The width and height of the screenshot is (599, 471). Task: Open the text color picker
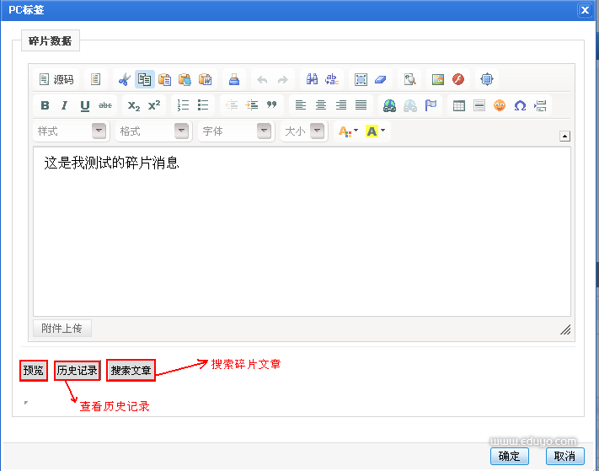click(346, 131)
